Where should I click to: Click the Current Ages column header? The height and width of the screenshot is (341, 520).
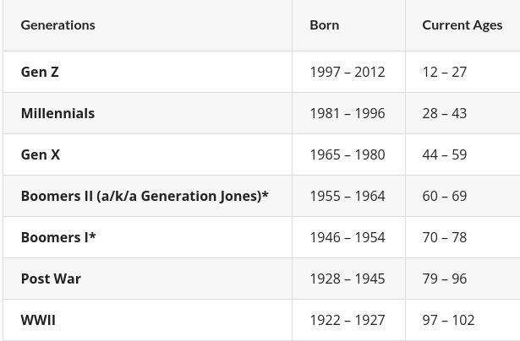pyautogui.click(x=462, y=24)
